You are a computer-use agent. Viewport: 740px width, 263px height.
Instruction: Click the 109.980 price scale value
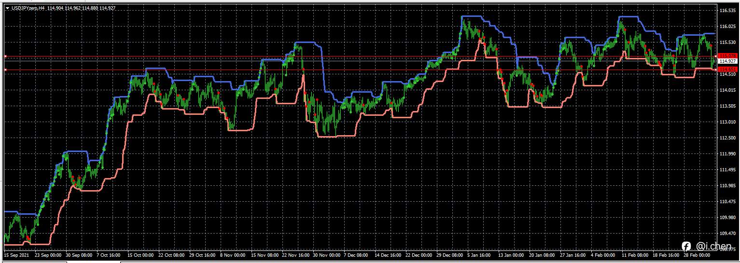pyautogui.click(x=727, y=218)
